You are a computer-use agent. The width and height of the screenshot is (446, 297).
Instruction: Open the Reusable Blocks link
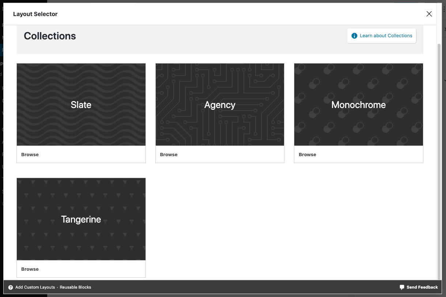[75, 288]
